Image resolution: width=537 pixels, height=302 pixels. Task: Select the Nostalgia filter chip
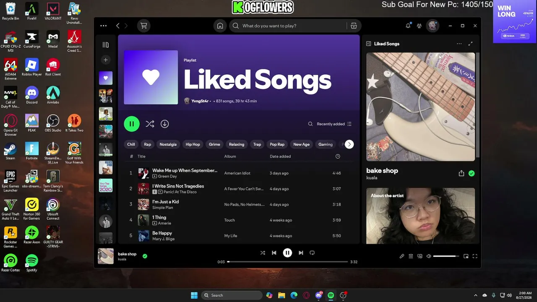click(x=168, y=144)
